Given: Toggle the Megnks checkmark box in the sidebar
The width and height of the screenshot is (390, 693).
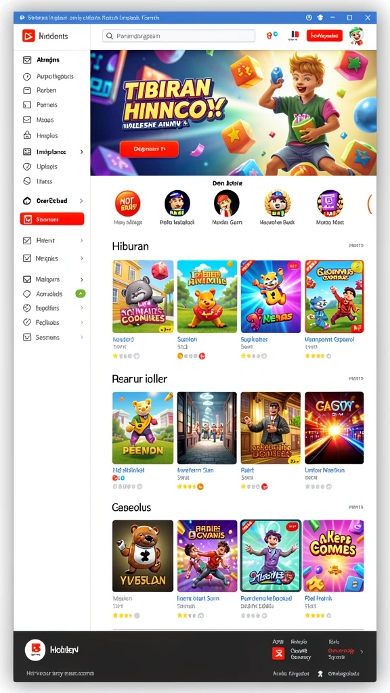Looking at the screenshot, I should [x=27, y=258].
